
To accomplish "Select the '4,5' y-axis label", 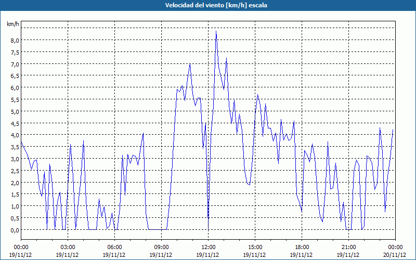I will tap(15, 123).
